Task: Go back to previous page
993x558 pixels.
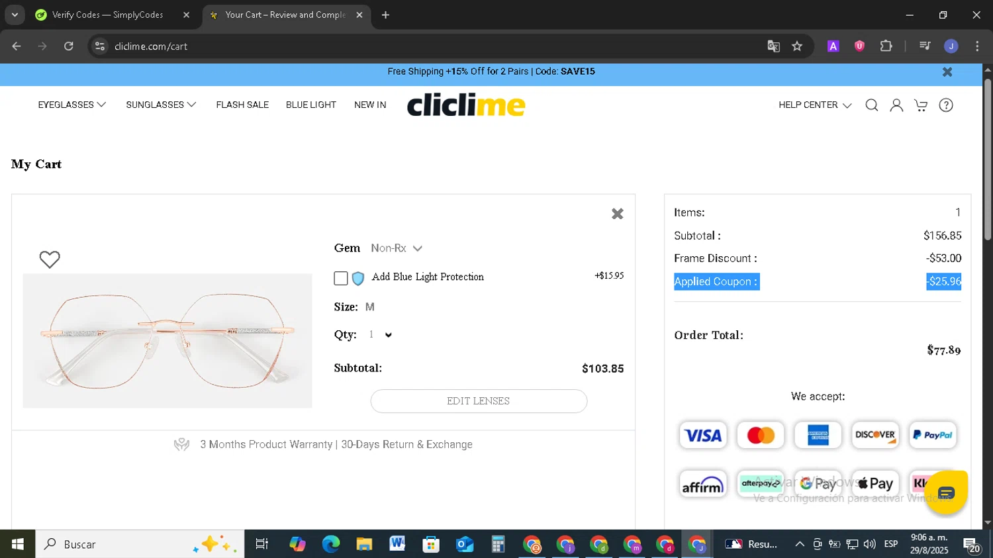Action: click(17, 46)
